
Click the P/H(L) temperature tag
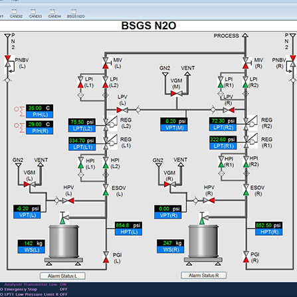[40, 115]
